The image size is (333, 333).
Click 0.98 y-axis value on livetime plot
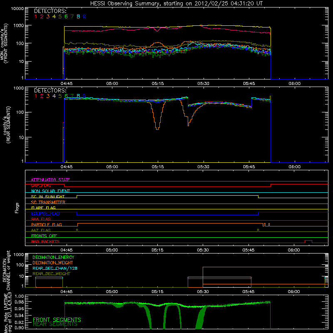[19, 302]
